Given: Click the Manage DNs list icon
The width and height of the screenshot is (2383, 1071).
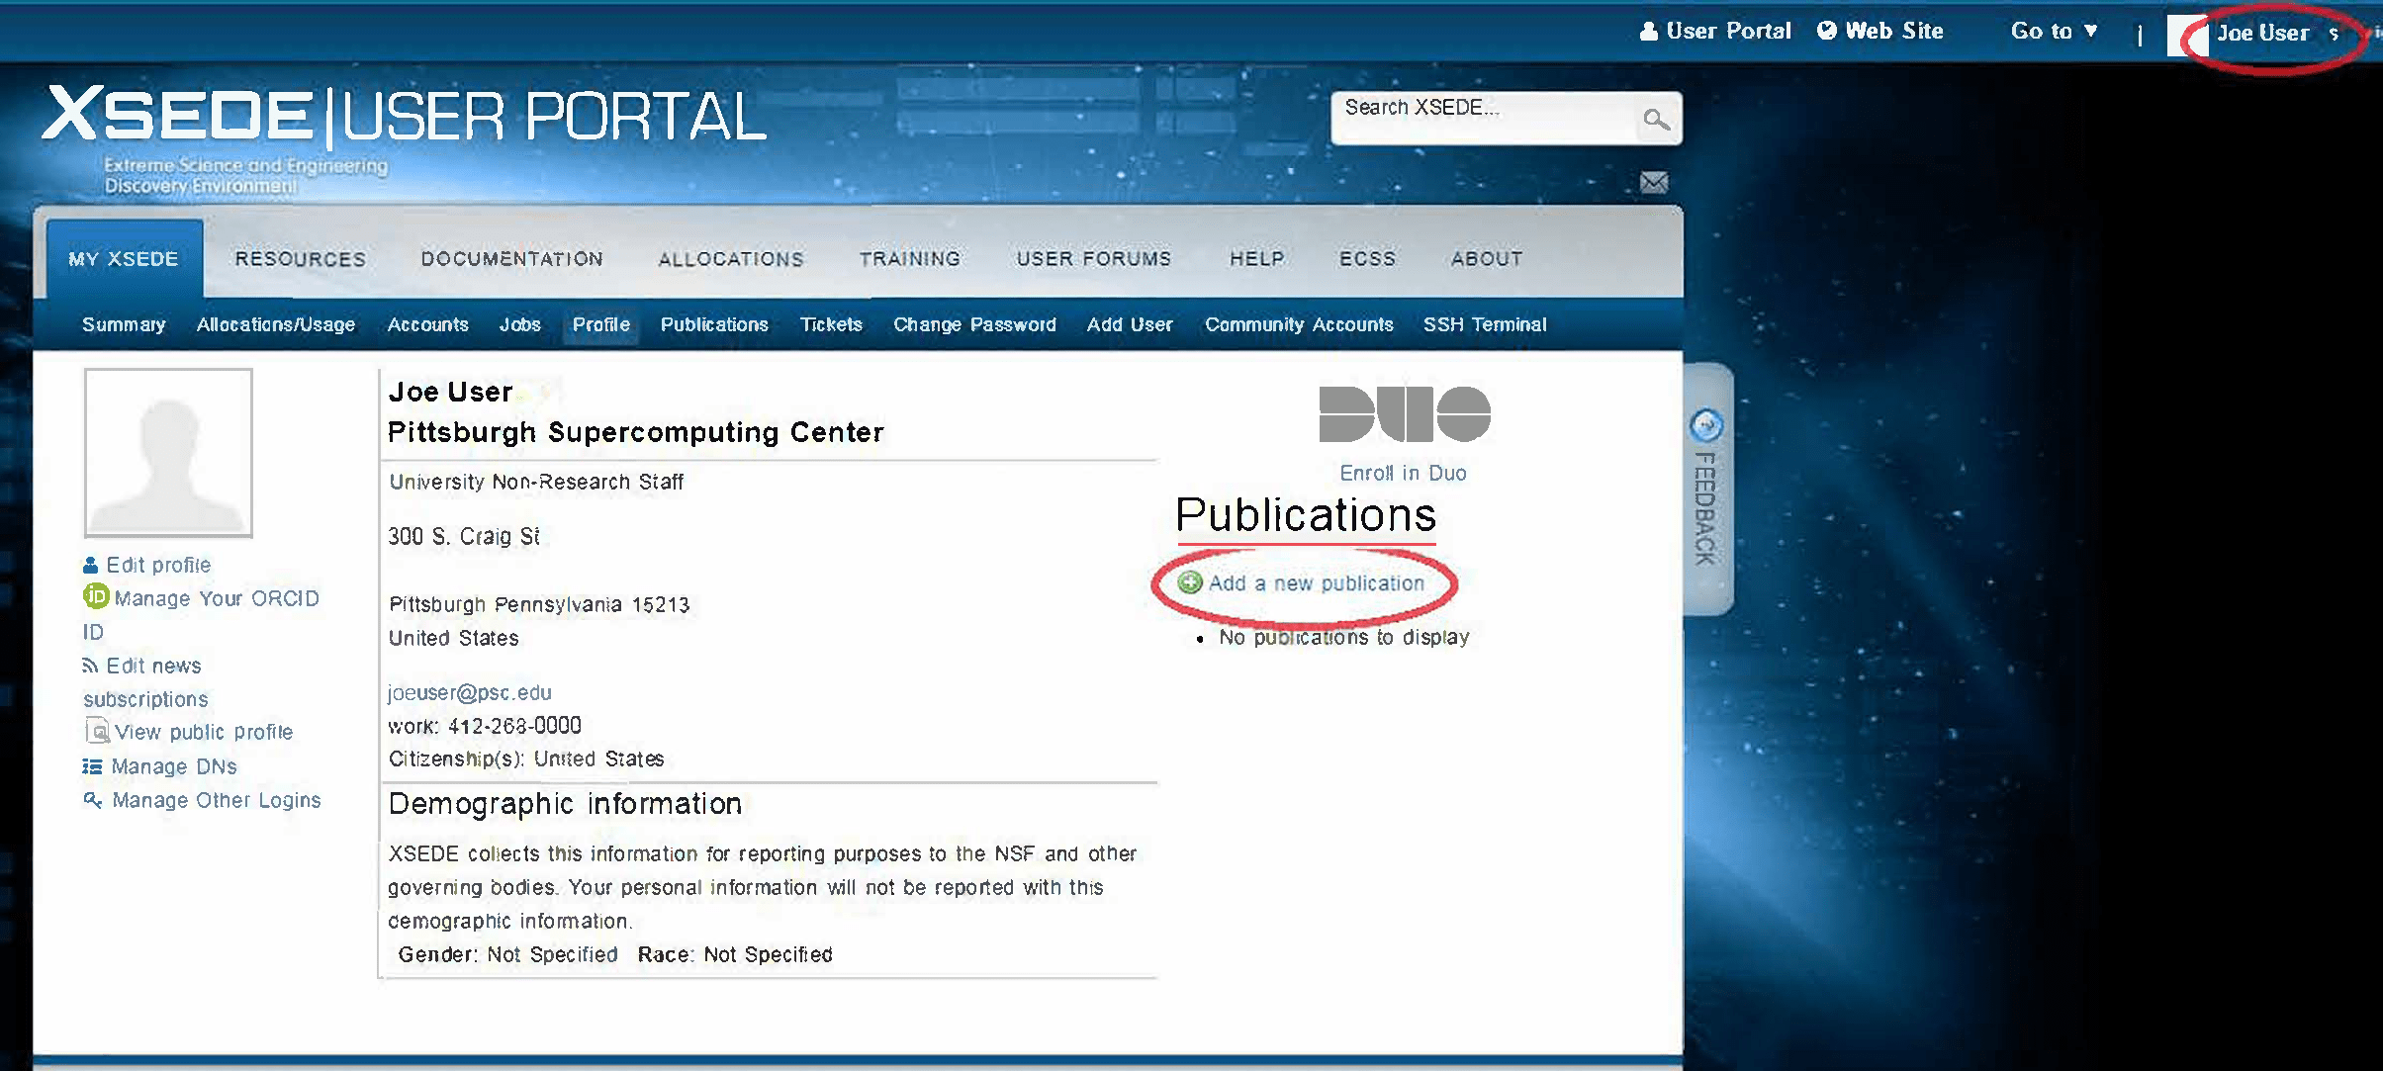Looking at the screenshot, I should pyautogui.click(x=92, y=766).
